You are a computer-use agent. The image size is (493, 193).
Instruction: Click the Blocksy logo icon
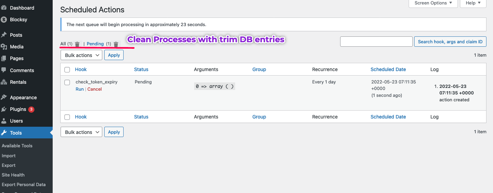4,20
